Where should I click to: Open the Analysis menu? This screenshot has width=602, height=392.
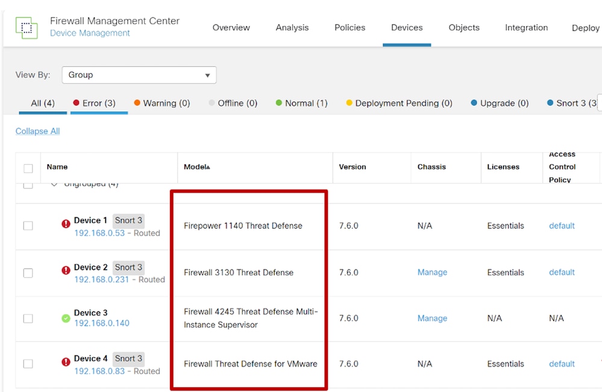coord(292,28)
